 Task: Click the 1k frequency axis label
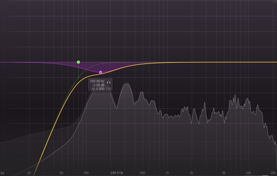[168, 173]
